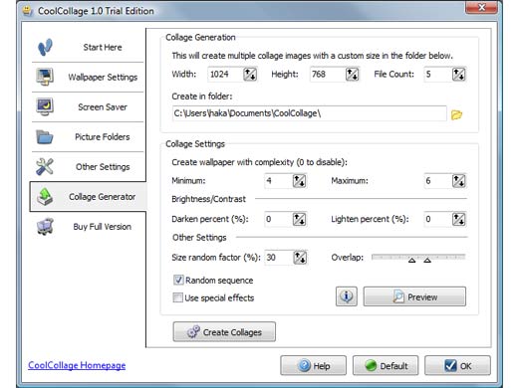Click the Collage Generator green arrow icon
The height and width of the screenshot is (388, 518).
point(45,196)
